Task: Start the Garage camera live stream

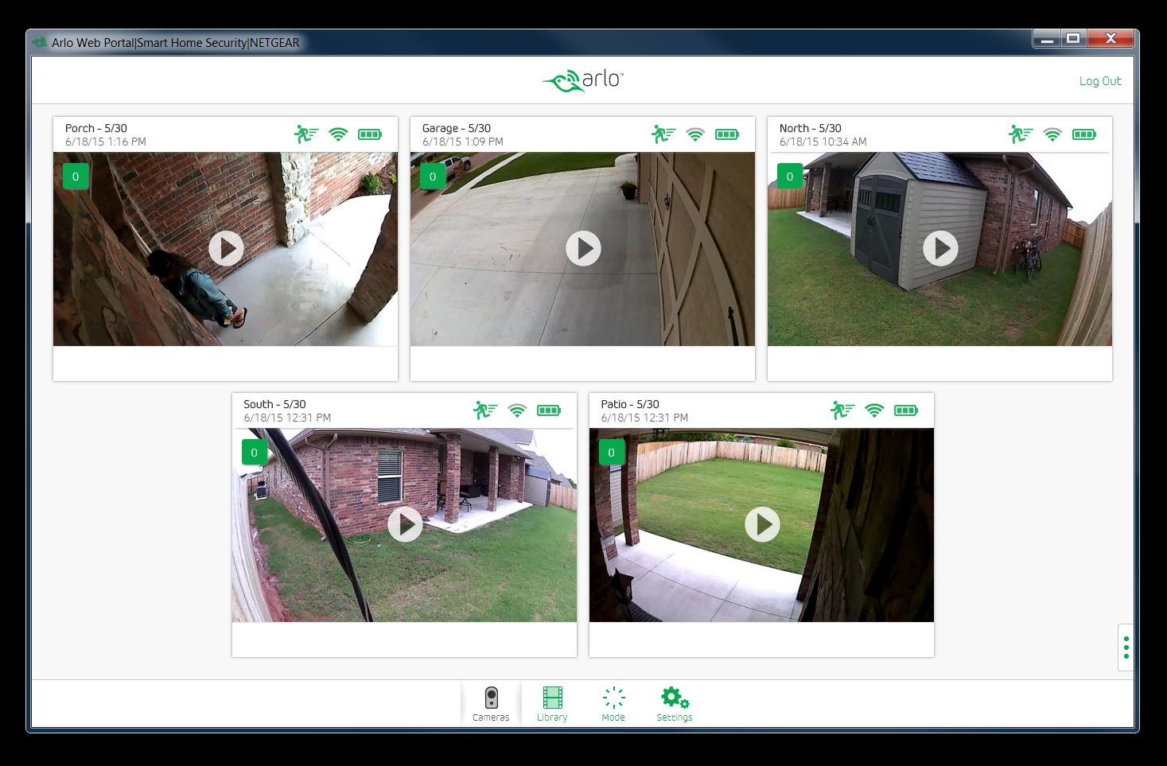Action: 583,249
